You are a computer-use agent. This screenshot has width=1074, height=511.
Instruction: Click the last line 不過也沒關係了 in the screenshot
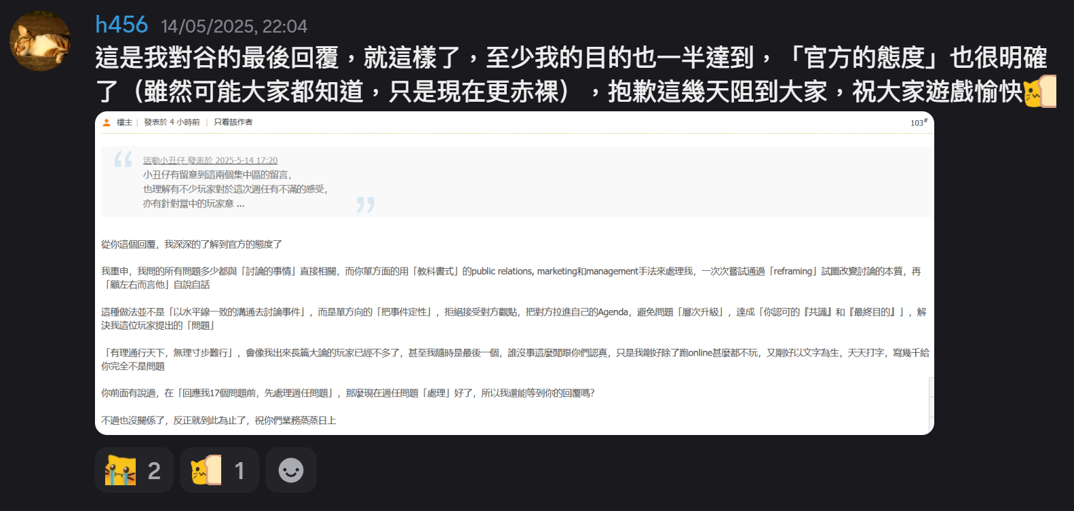[x=218, y=421]
